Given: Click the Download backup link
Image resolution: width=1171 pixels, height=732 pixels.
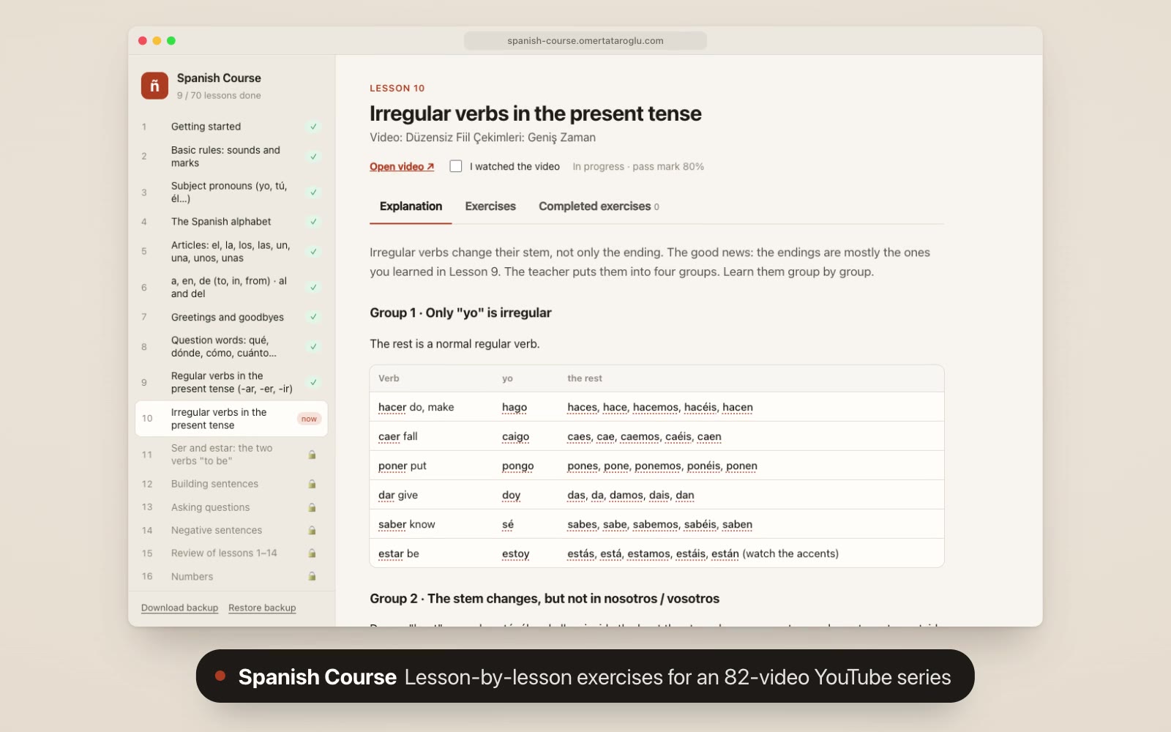Looking at the screenshot, I should [179, 608].
